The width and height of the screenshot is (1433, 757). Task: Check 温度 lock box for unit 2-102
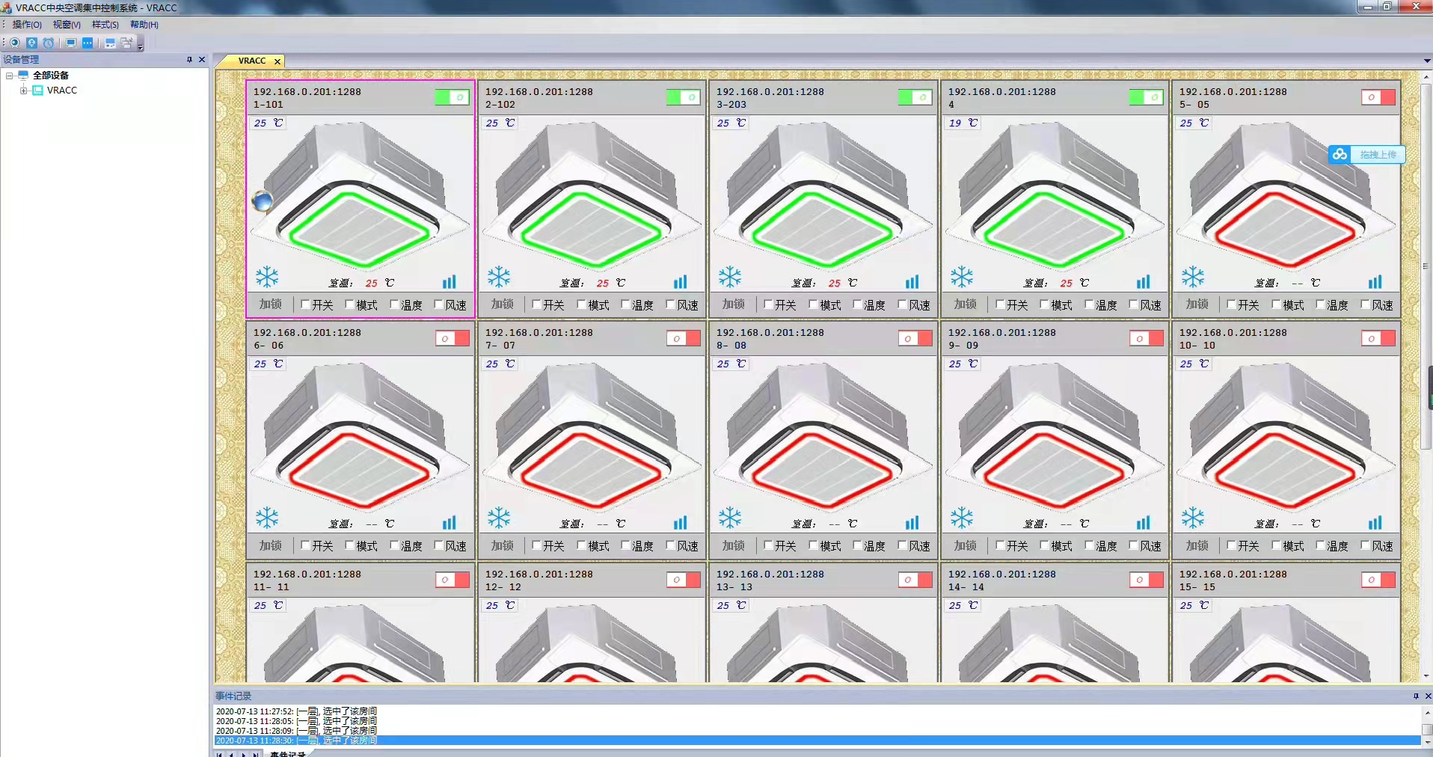coord(625,304)
